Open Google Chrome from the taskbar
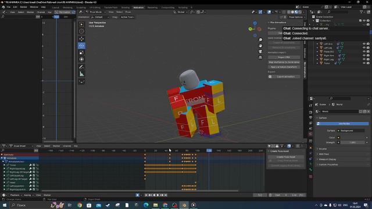This screenshot has height=209, width=372. point(80,205)
